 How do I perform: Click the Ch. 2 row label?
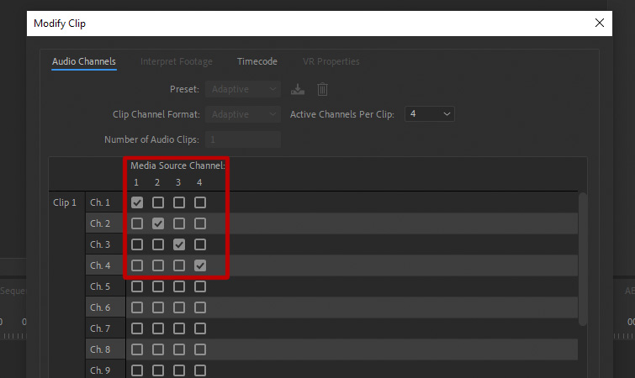click(x=100, y=223)
